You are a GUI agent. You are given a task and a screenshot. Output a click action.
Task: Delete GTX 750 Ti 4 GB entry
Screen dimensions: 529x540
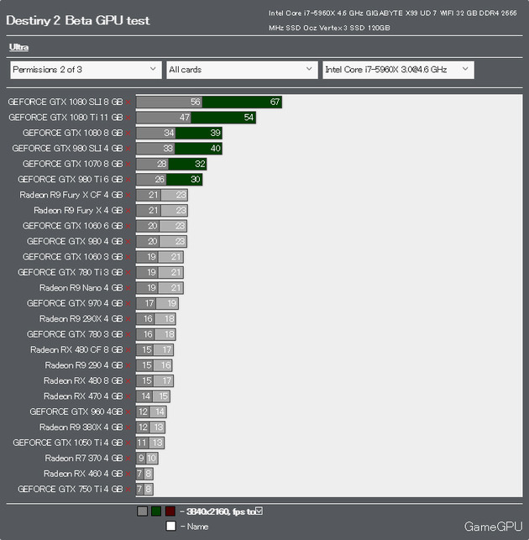(128, 489)
